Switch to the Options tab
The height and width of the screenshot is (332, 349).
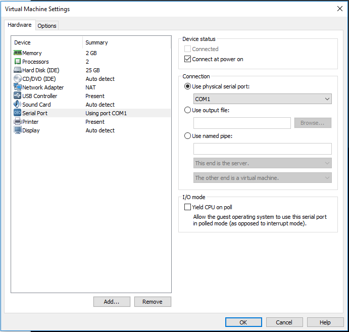tap(47, 26)
